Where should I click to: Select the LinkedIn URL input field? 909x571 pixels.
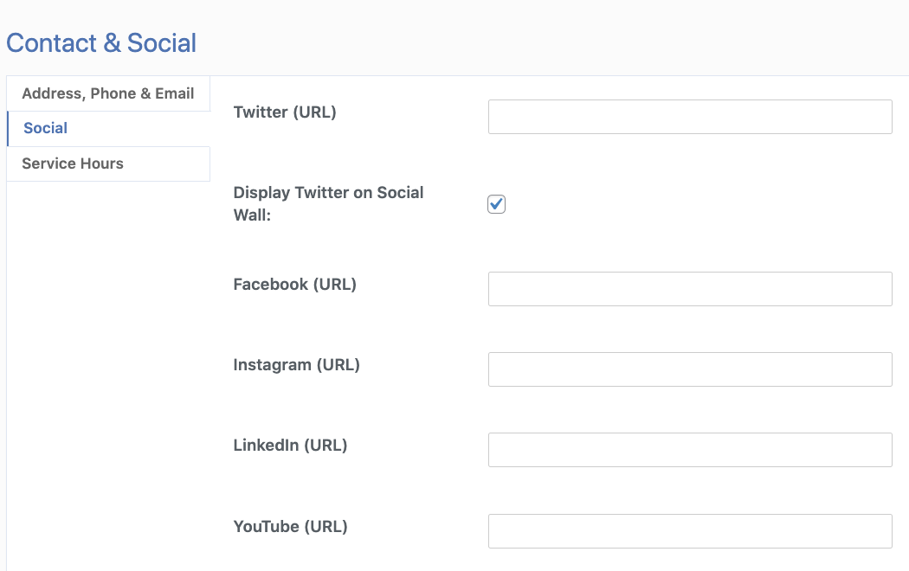point(690,450)
